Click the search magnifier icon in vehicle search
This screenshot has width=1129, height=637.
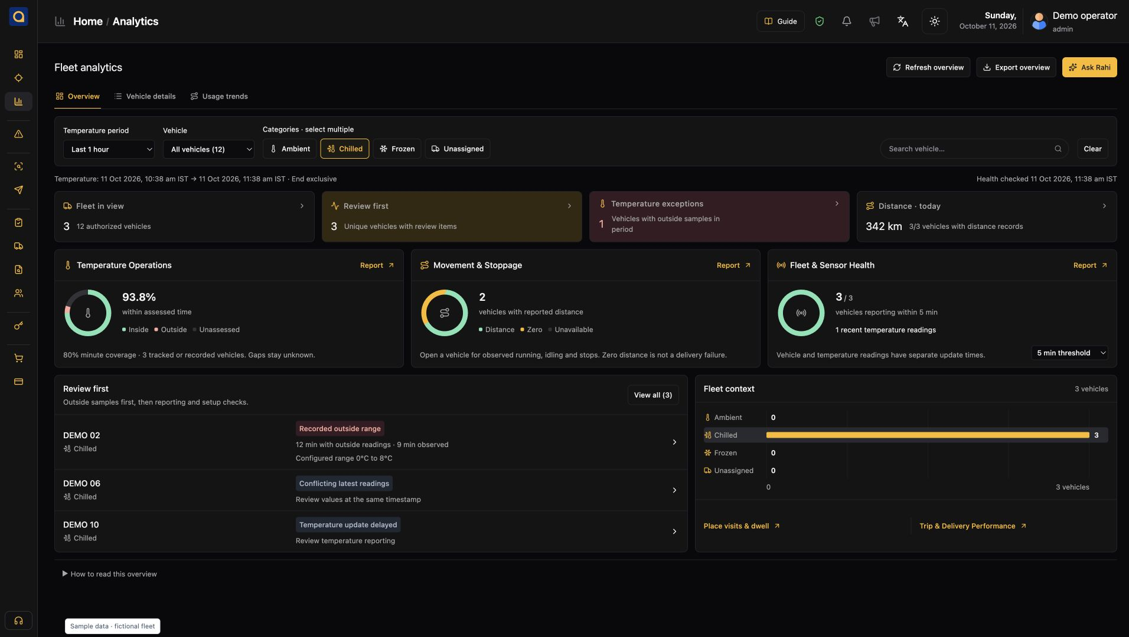click(x=1058, y=149)
